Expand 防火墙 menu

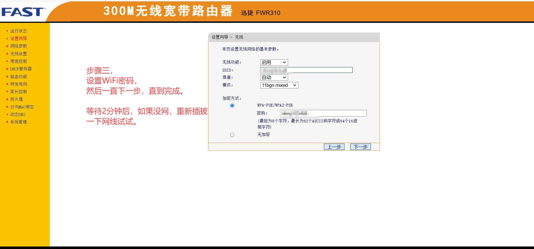click(16, 99)
